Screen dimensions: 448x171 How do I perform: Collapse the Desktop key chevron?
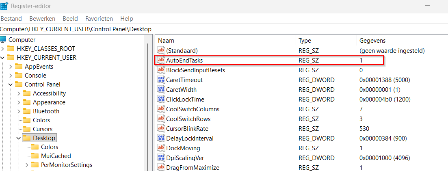click(x=19, y=138)
